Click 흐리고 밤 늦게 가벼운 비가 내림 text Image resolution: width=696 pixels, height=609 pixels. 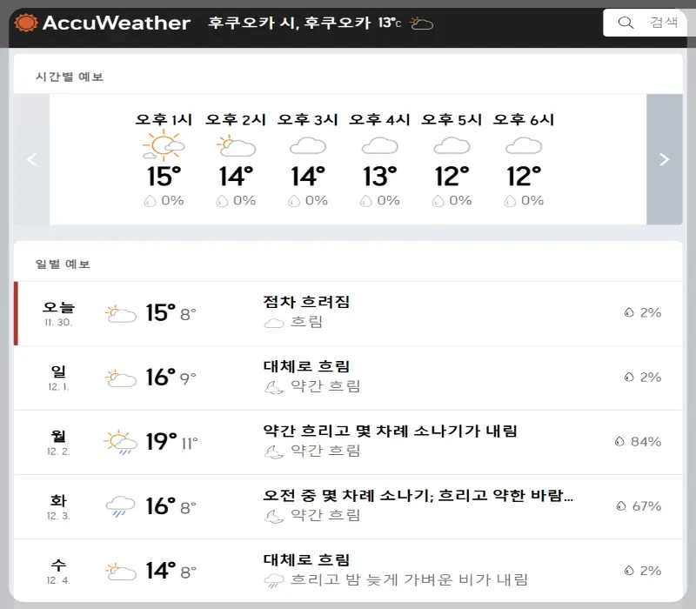tap(409, 579)
